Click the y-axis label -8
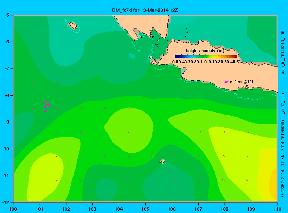The height and width of the screenshot is (213, 288). click(7, 95)
